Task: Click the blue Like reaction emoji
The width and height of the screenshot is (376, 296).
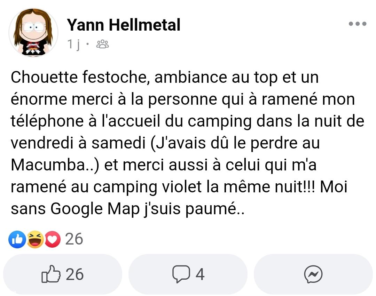Action: point(17,239)
